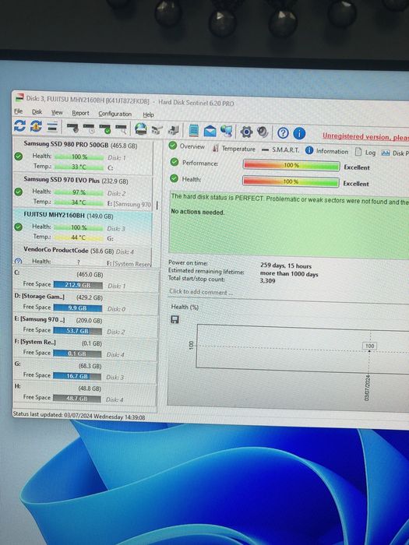
Task: Switch to the Overview tab
Action: (x=187, y=146)
